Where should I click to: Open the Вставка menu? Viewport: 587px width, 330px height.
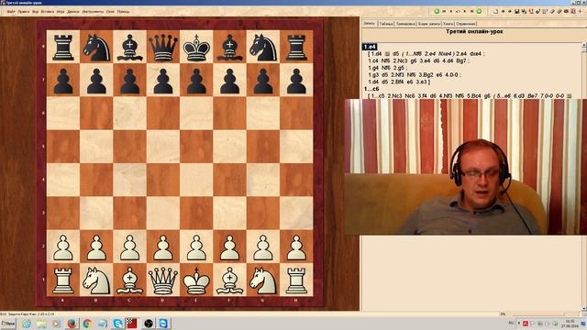click(48, 12)
